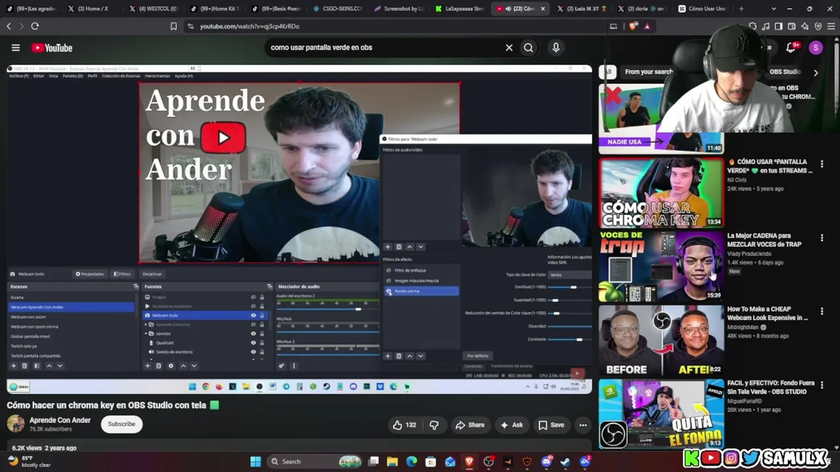Switch to the WESTCOL X tab
This screenshot has width=840, height=472.
coord(153,9)
